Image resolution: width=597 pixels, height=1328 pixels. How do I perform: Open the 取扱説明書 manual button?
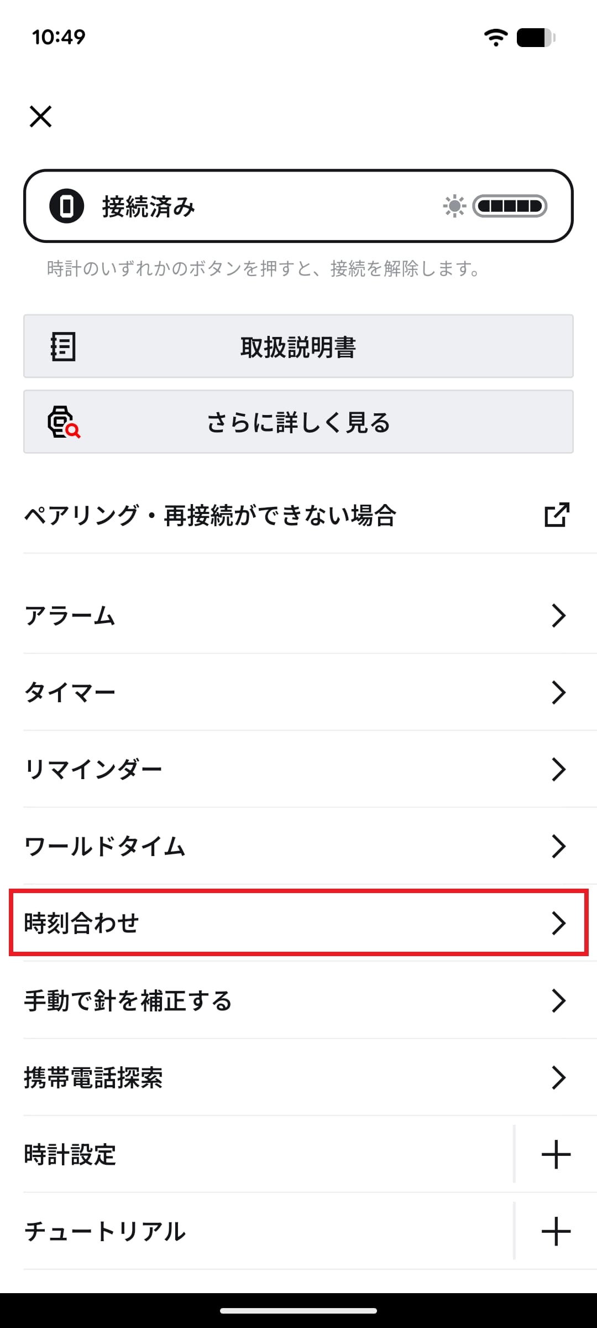(298, 347)
